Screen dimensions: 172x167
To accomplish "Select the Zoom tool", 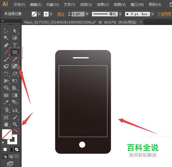I will [15, 124].
